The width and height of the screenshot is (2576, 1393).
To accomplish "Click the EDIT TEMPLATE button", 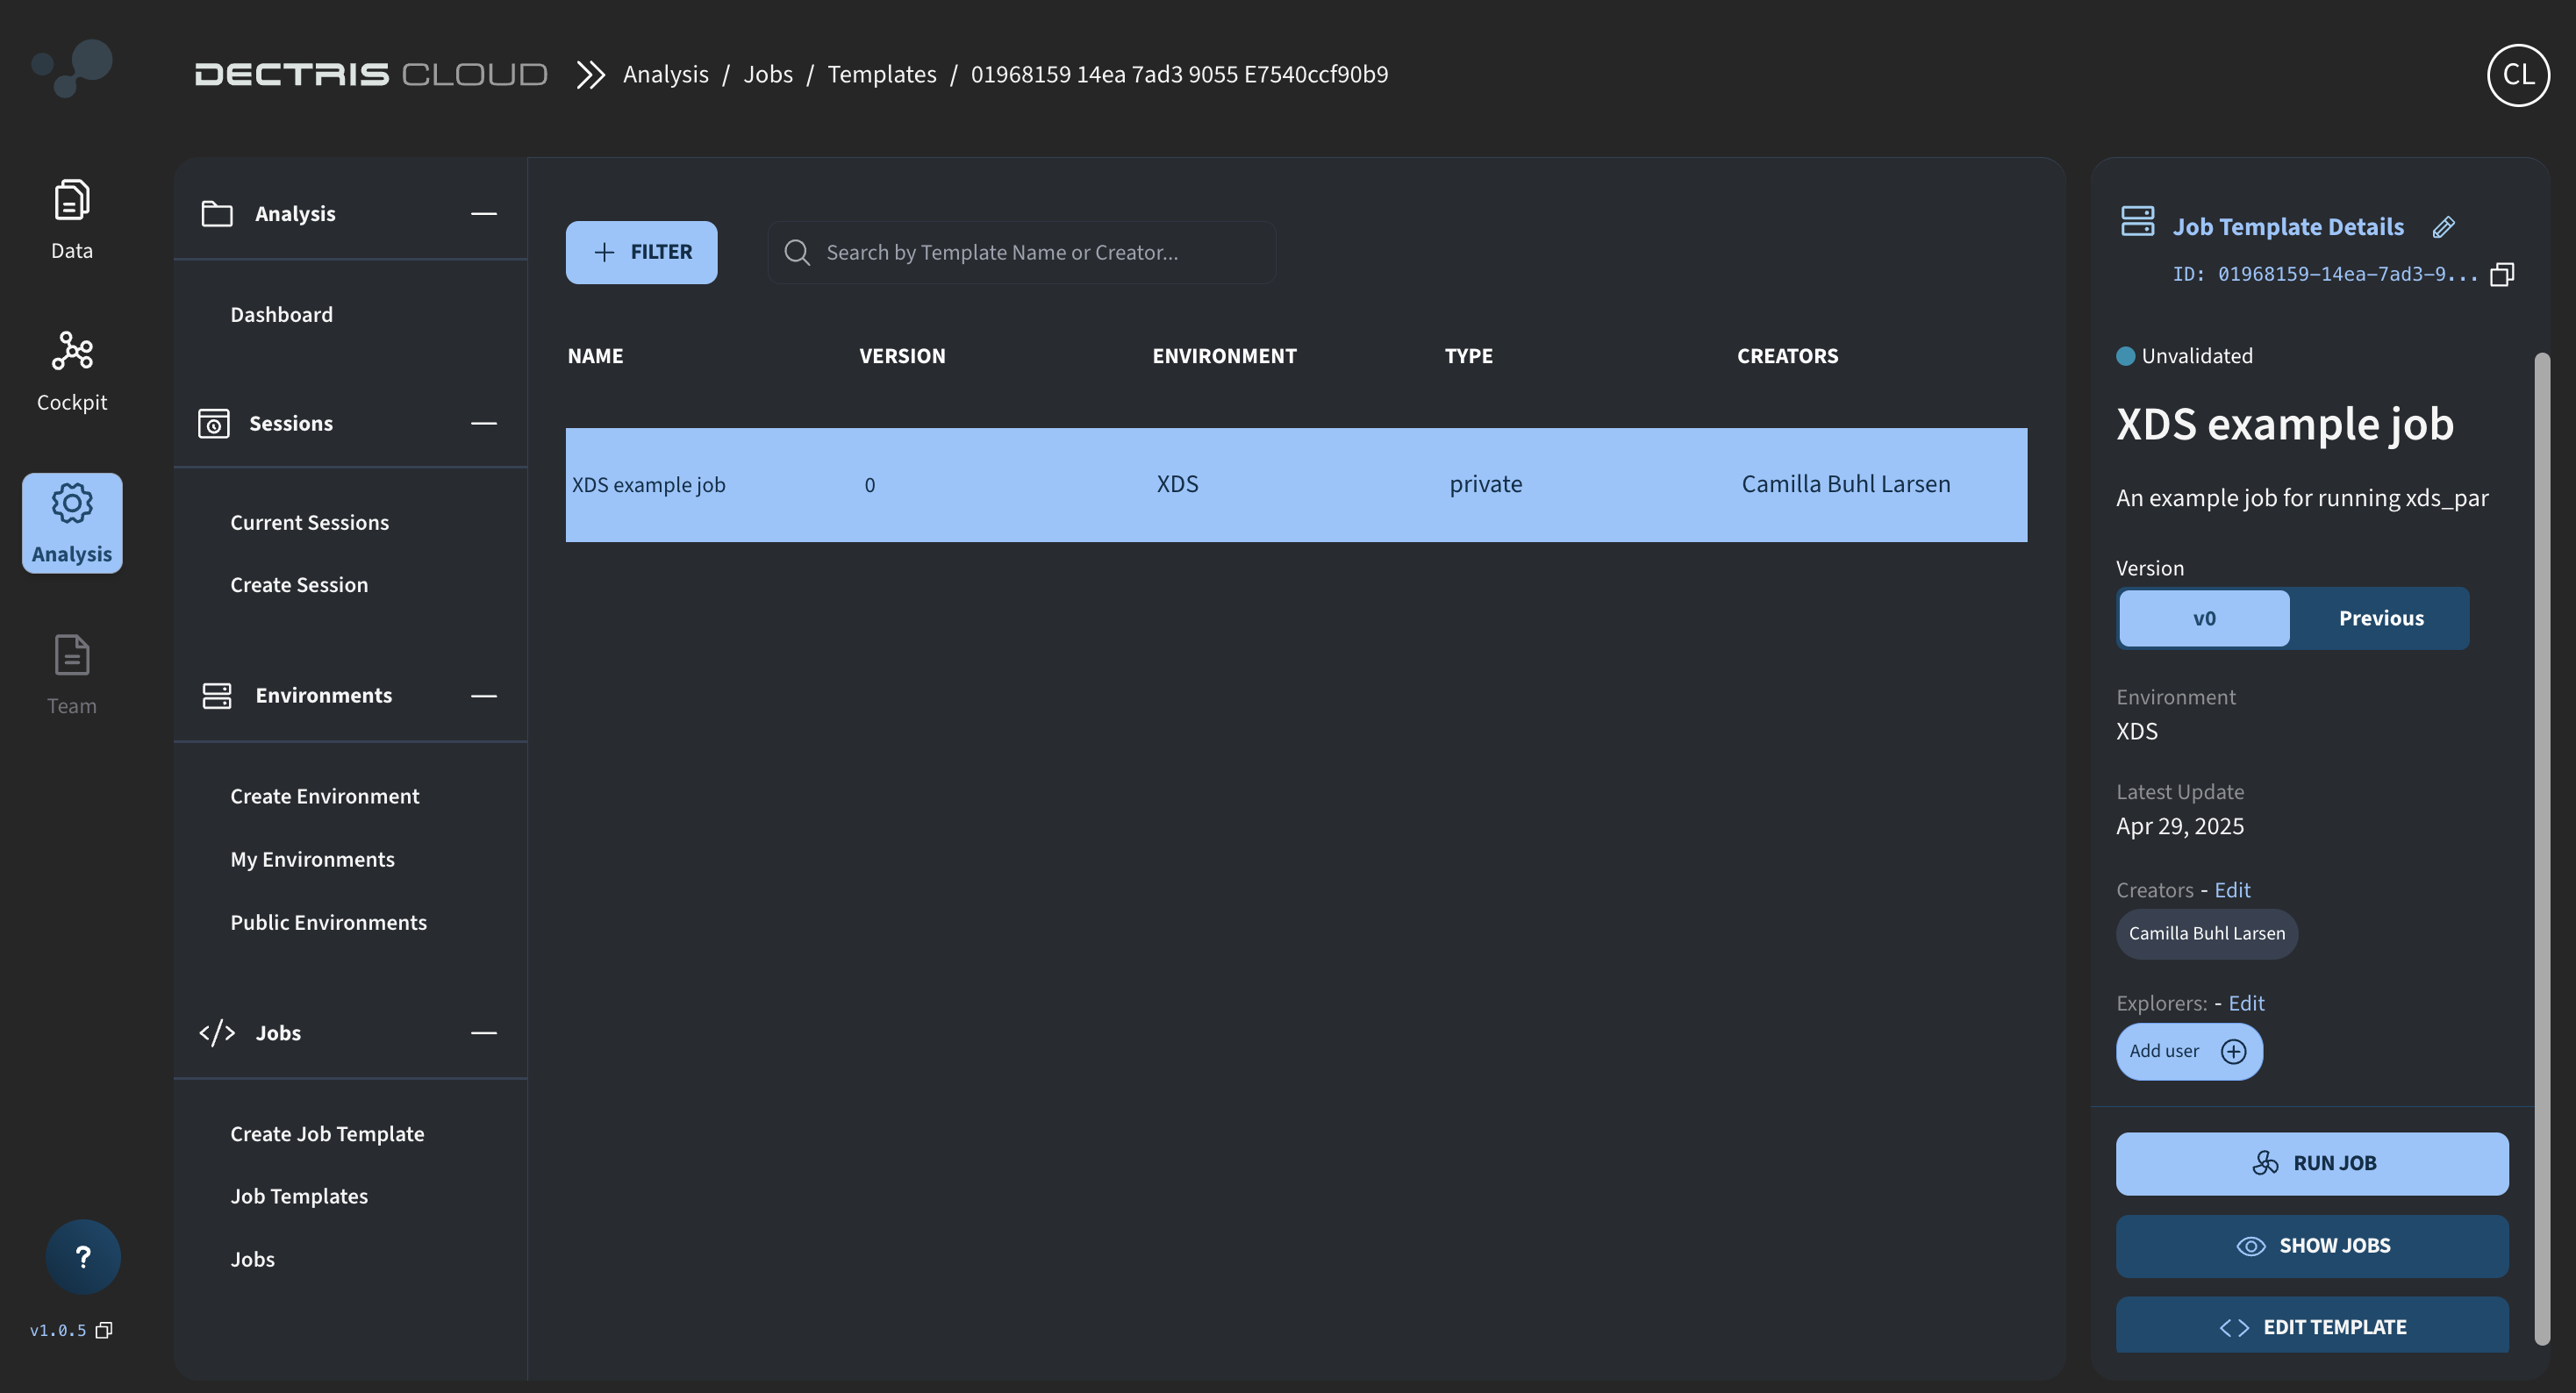I will [x=2311, y=1325].
